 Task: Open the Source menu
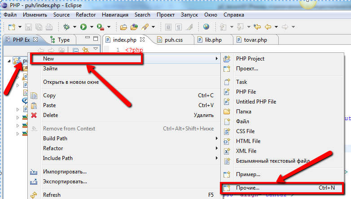[61, 15]
